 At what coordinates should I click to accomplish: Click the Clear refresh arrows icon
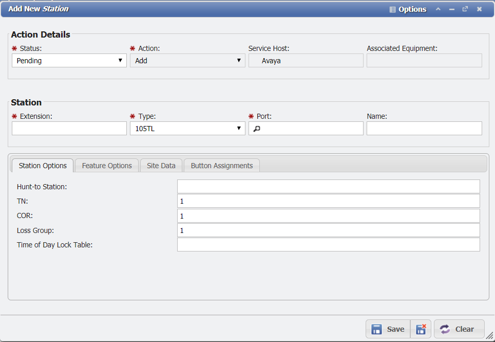tap(445, 329)
